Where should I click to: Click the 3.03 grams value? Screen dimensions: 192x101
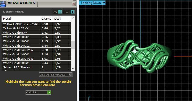tap(45, 59)
